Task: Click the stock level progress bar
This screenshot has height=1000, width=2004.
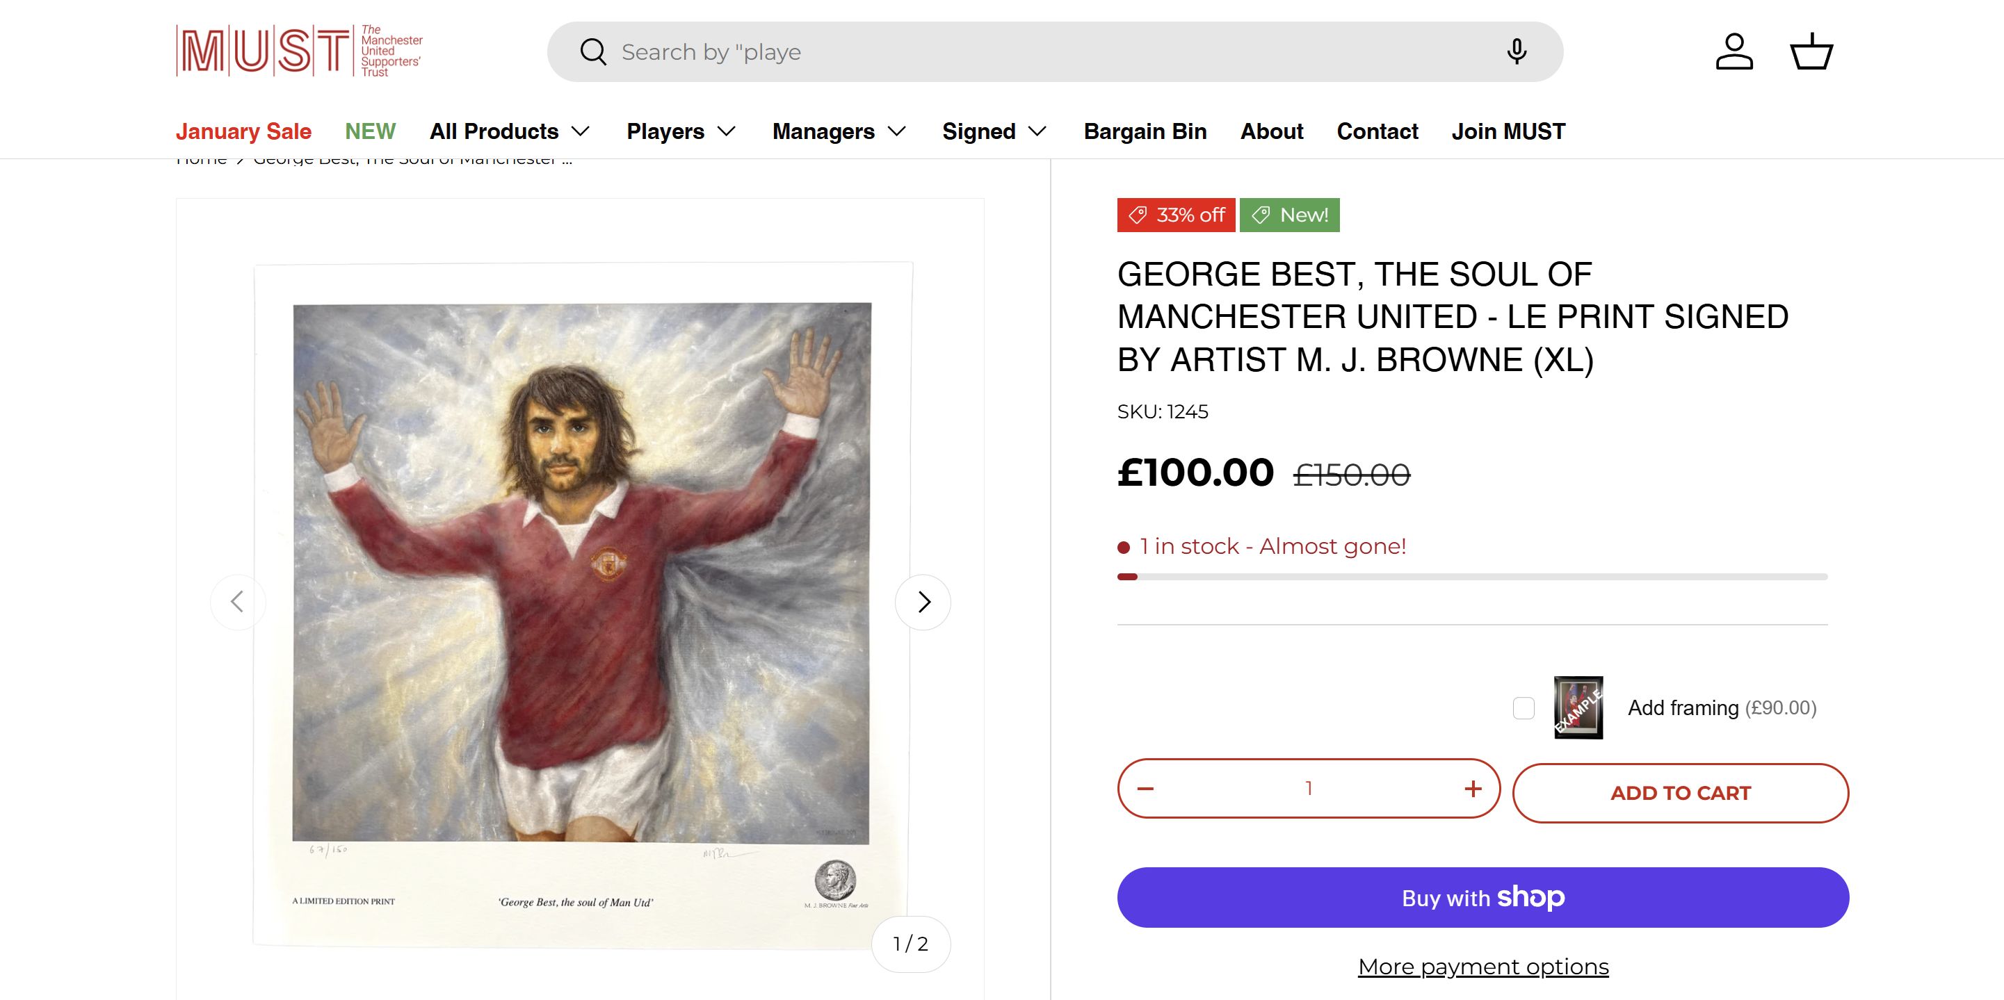Action: coord(1472,577)
